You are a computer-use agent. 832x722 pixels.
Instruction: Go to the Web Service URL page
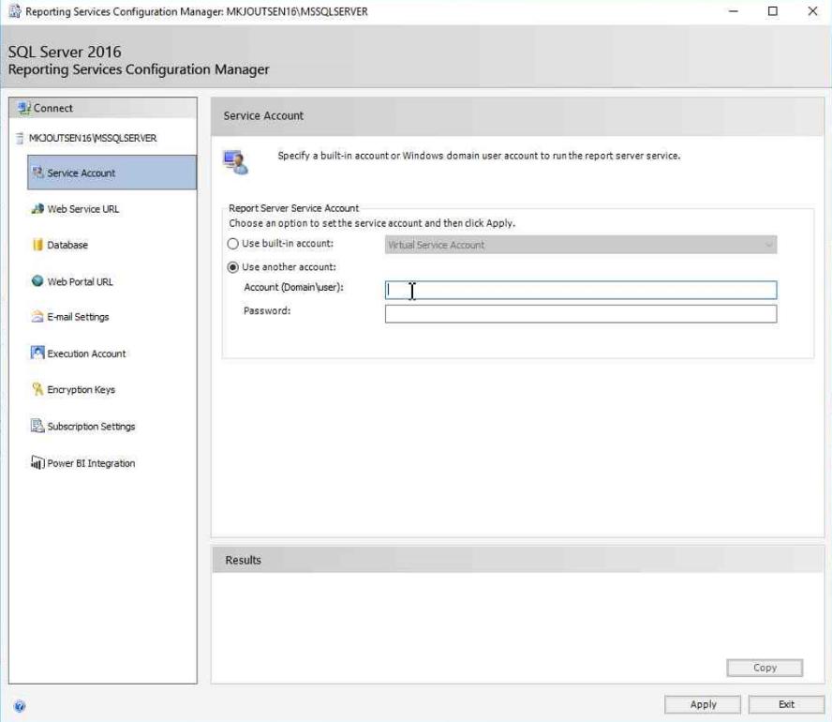(83, 209)
